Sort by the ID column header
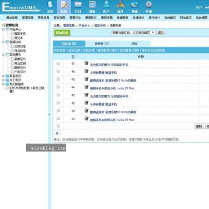Viewport: 209px width, 209px height. click(73, 57)
